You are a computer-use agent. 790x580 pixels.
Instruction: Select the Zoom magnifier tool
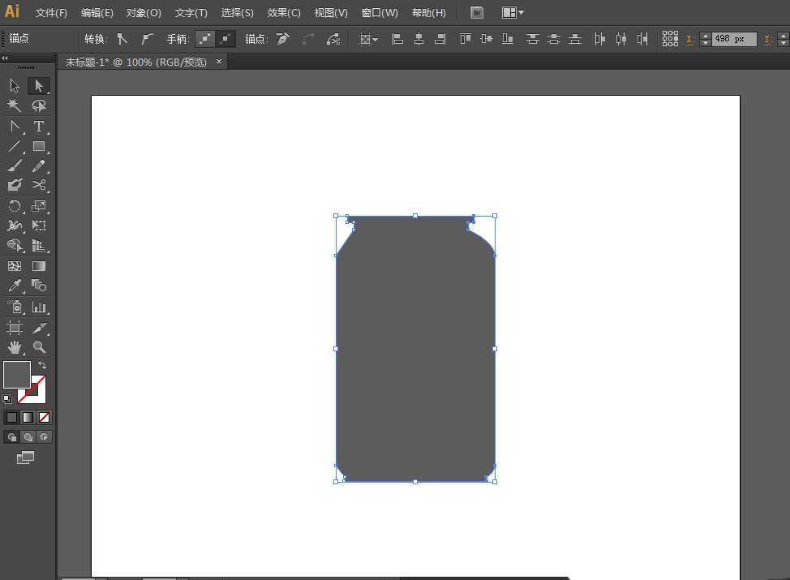pos(38,347)
